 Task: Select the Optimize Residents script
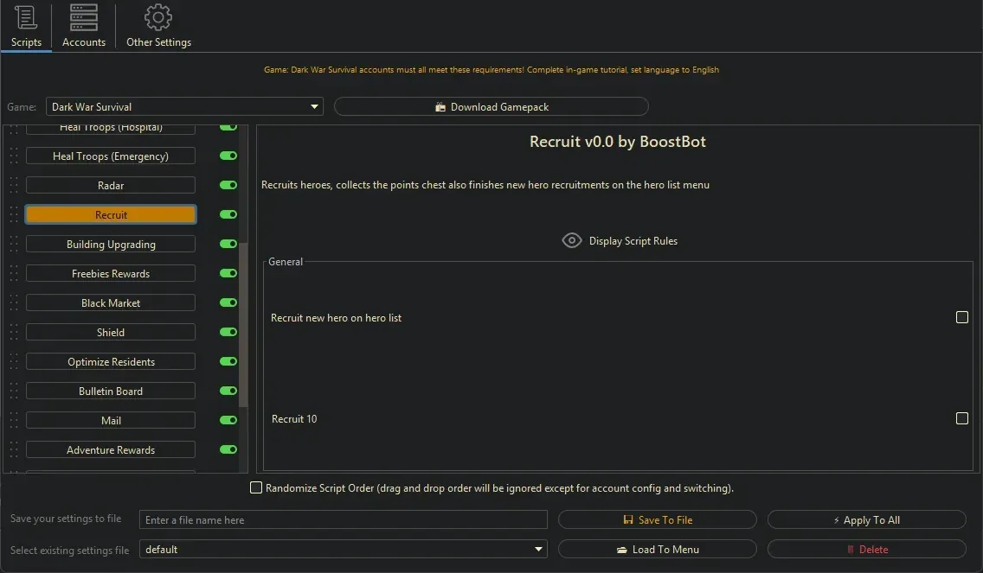click(111, 362)
